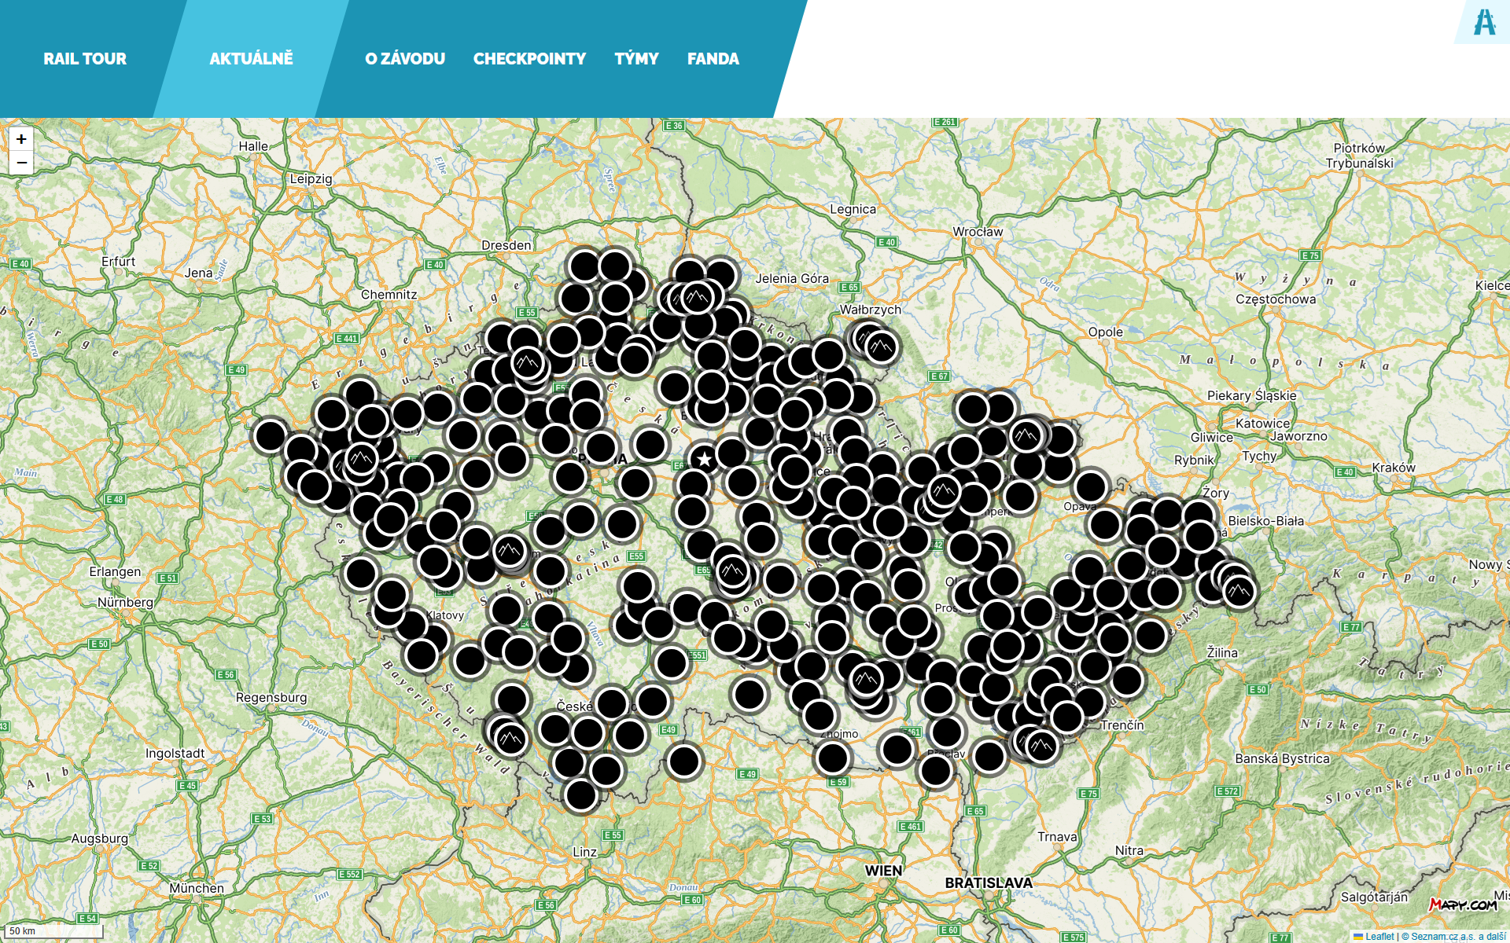Click the southernmost black checkpoint marker
Viewport: 1510px width, 943px height.
[x=581, y=795]
